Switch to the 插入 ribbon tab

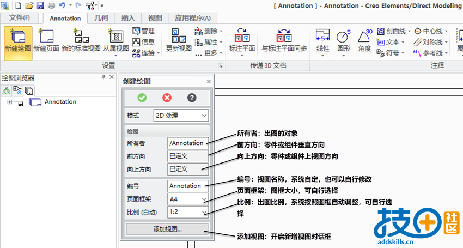click(128, 18)
